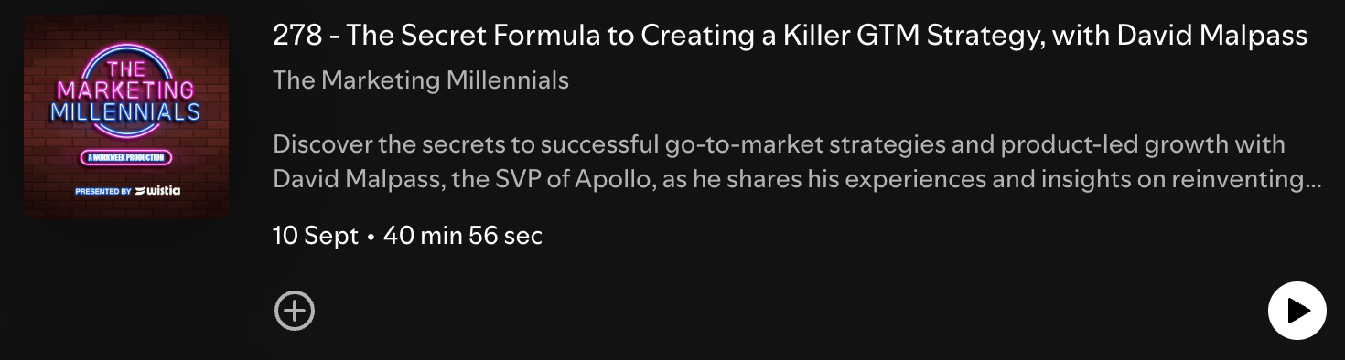Open The Marketing Millennials cover art thumbnail

pos(126,116)
